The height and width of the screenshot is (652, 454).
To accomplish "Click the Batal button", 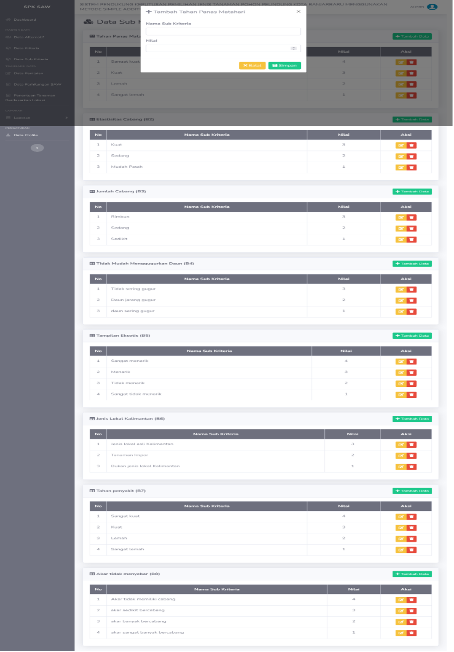I will (x=253, y=65).
